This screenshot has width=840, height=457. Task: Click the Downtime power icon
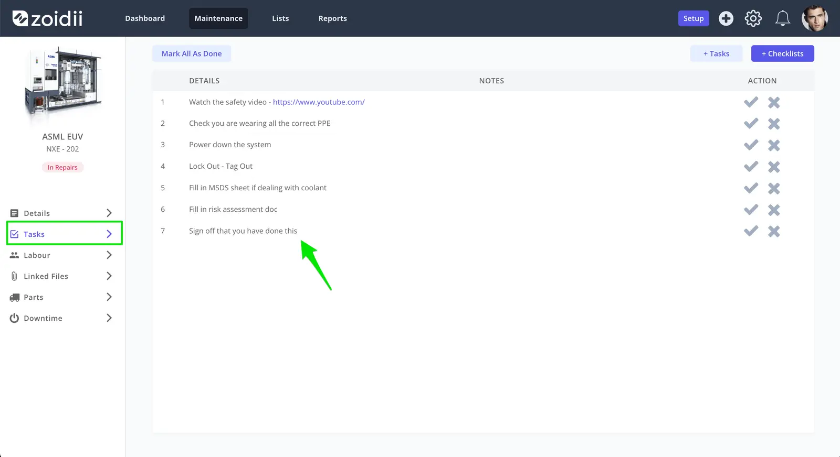14,318
